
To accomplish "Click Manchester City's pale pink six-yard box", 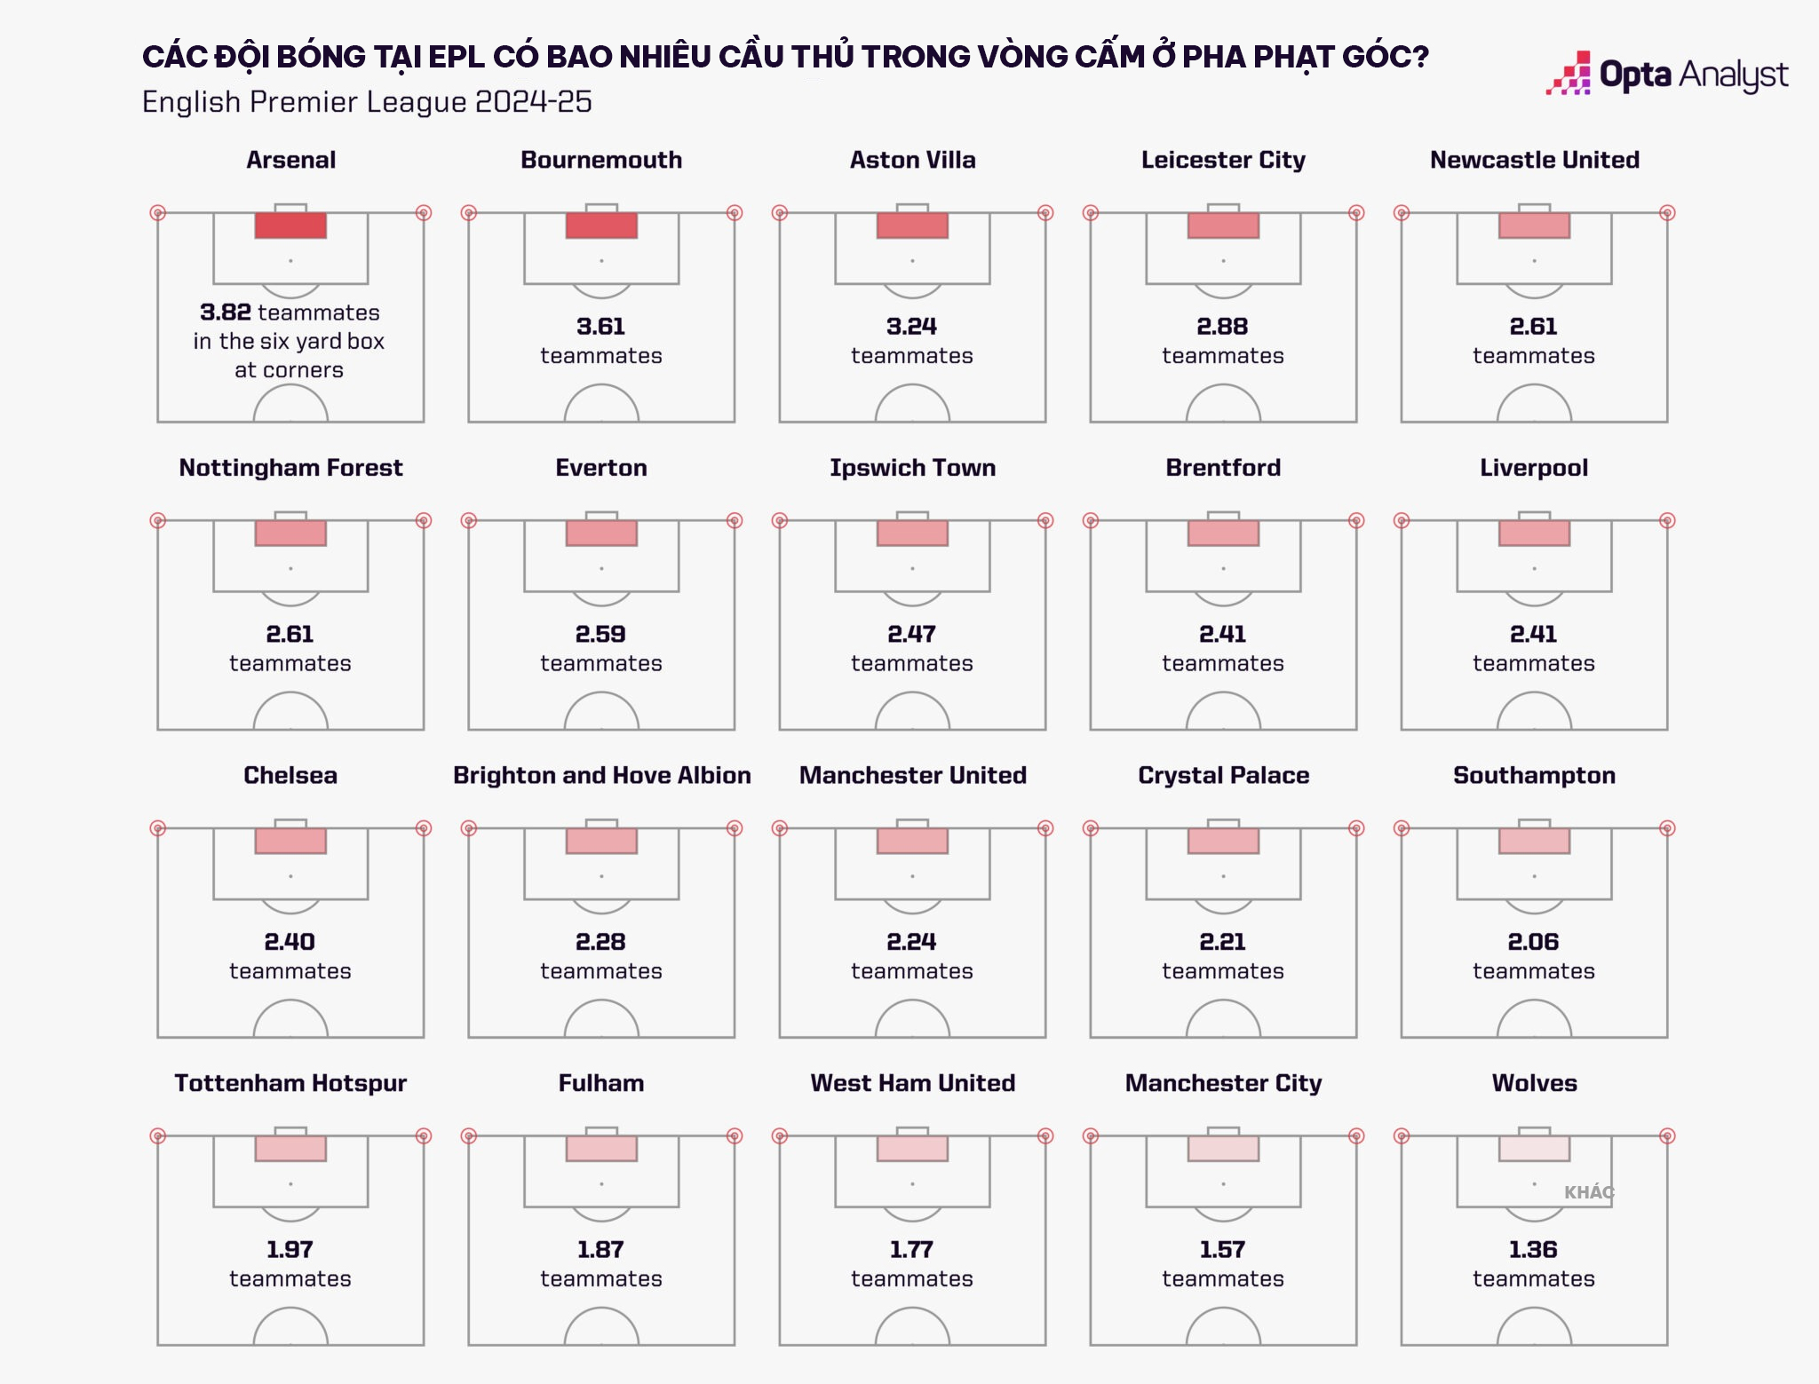I will click(x=1223, y=1149).
